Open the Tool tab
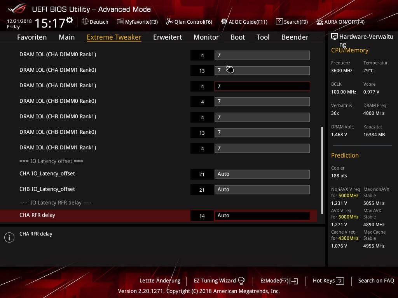Image resolution: width=398 pixels, height=298 pixels. coord(263,37)
